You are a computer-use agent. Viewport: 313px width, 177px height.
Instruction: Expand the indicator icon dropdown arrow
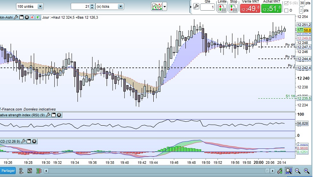coord(165,6)
